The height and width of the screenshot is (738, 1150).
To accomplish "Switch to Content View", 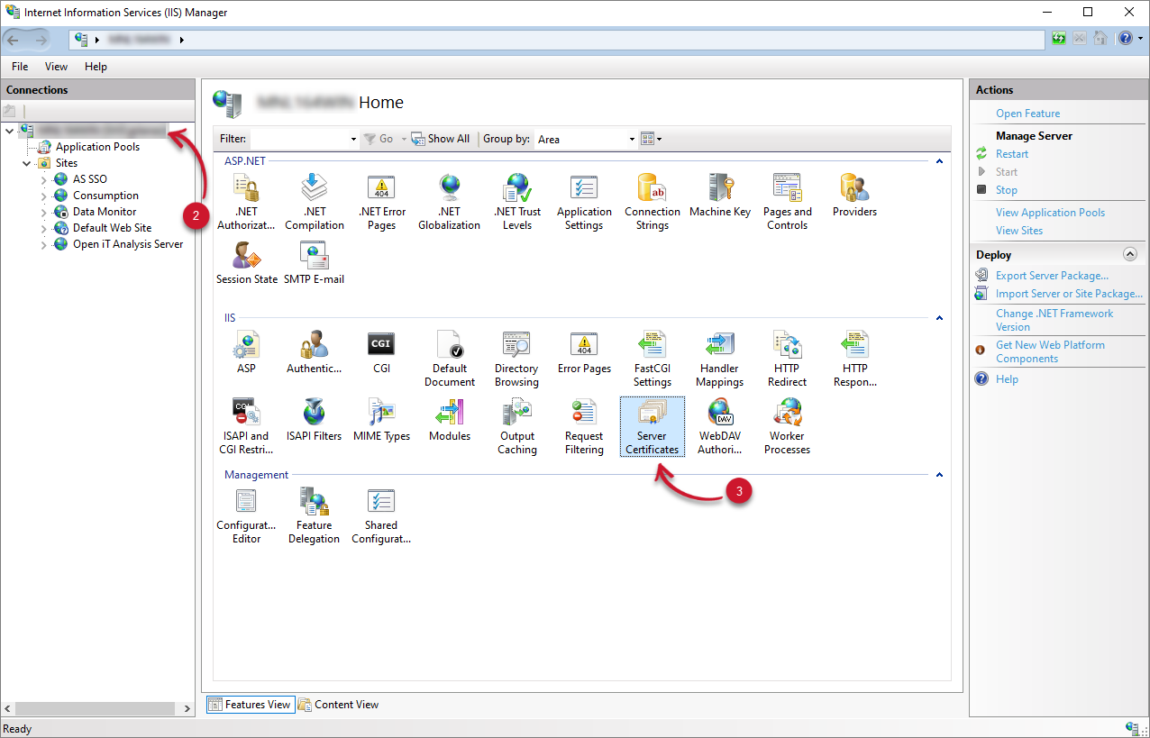I will tap(339, 704).
